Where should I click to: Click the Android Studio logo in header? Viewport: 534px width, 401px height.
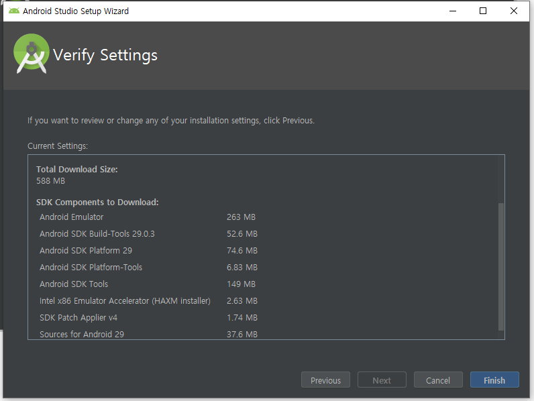coord(32,54)
